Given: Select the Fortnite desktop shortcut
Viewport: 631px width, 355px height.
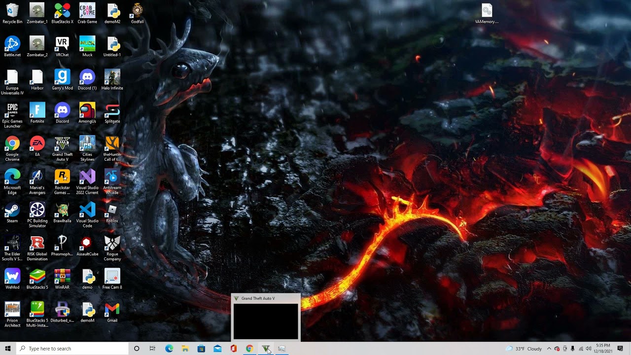Looking at the screenshot, I should click(x=37, y=113).
